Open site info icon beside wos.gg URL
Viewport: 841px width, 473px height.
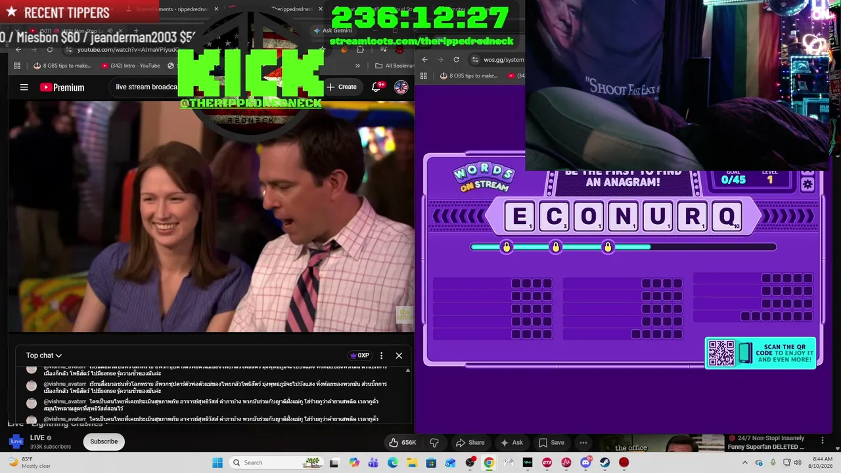pos(474,60)
